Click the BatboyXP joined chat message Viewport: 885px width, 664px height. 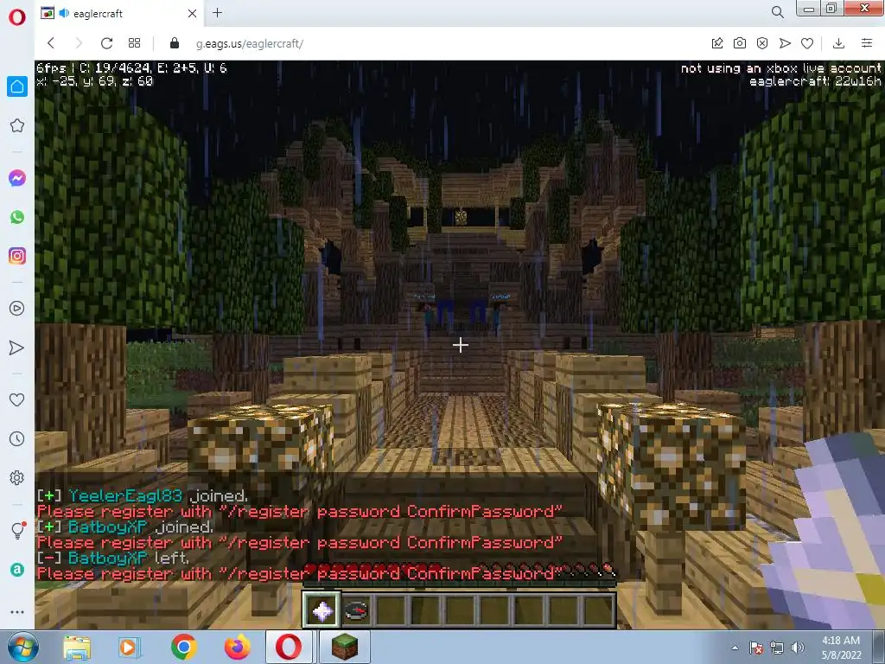tap(125, 527)
